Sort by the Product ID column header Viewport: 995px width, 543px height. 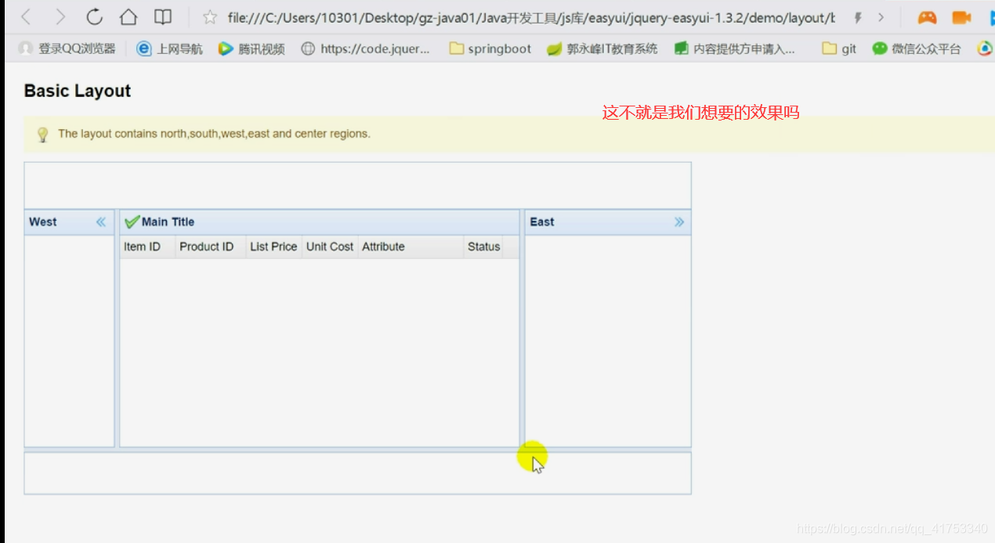[x=211, y=246]
